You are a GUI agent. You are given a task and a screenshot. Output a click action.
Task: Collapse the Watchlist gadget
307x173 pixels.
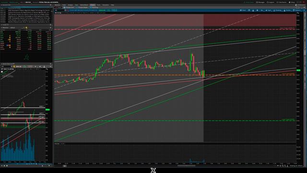click(x=1, y=28)
